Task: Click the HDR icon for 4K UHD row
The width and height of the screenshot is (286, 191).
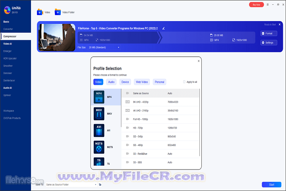Action: click(x=128, y=111)
